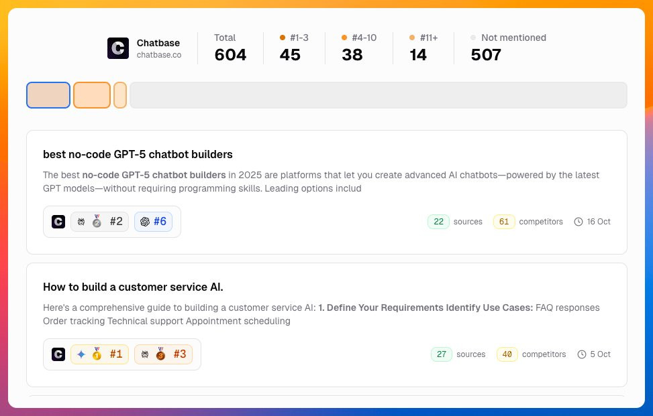Open the 61 competitors badge
Screen dimensions: 653x416
point(504,222)
